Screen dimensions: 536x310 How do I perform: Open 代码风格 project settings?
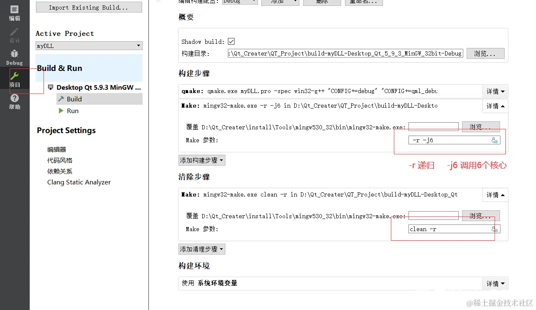(x=60, y=160)
